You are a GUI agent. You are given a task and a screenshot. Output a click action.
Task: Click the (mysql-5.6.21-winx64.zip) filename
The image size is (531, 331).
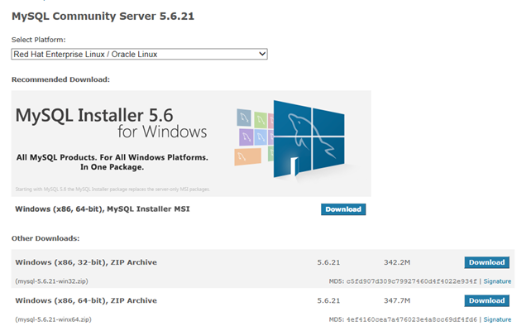(x=53, y=319)
